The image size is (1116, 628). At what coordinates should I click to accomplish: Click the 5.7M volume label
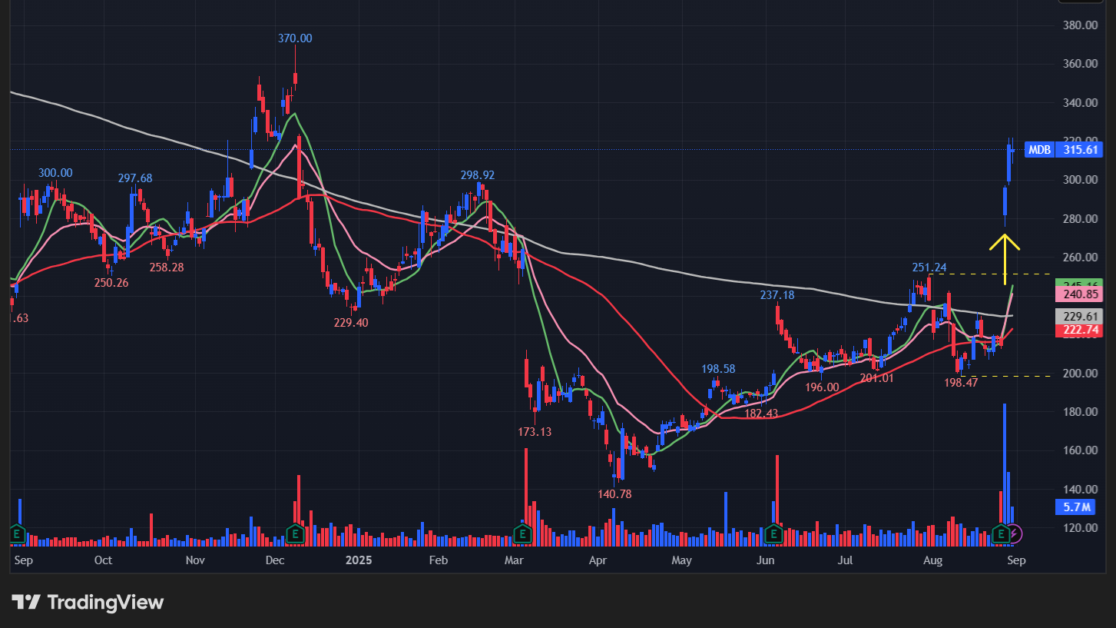(1078, 507)
